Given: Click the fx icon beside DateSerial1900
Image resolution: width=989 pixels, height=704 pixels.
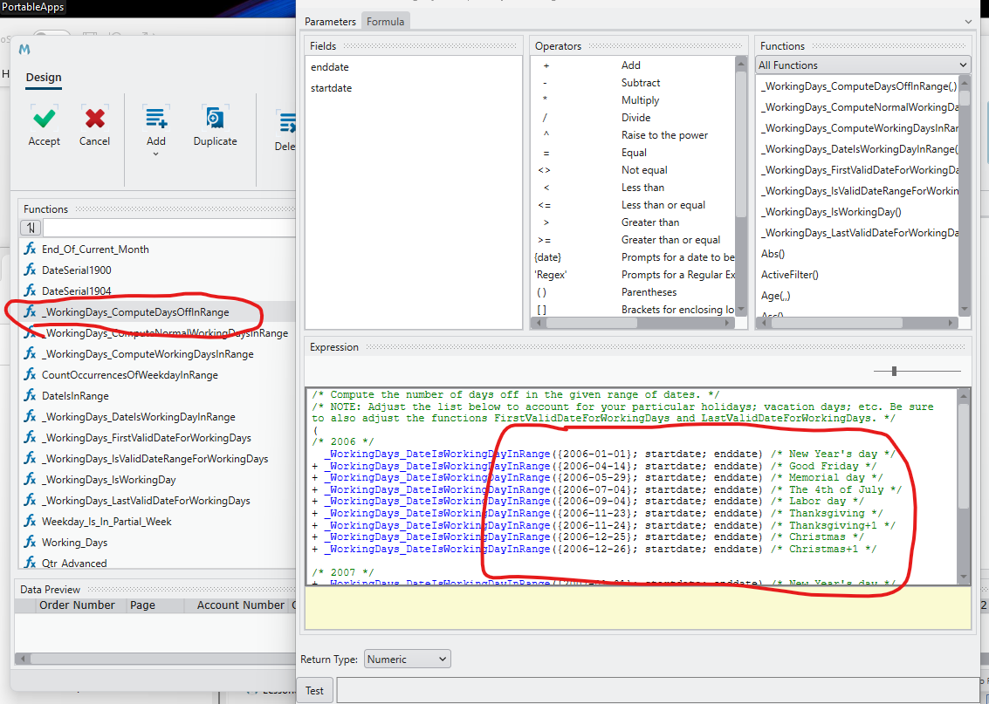Looking at the screenshot, I should [30, 270].
